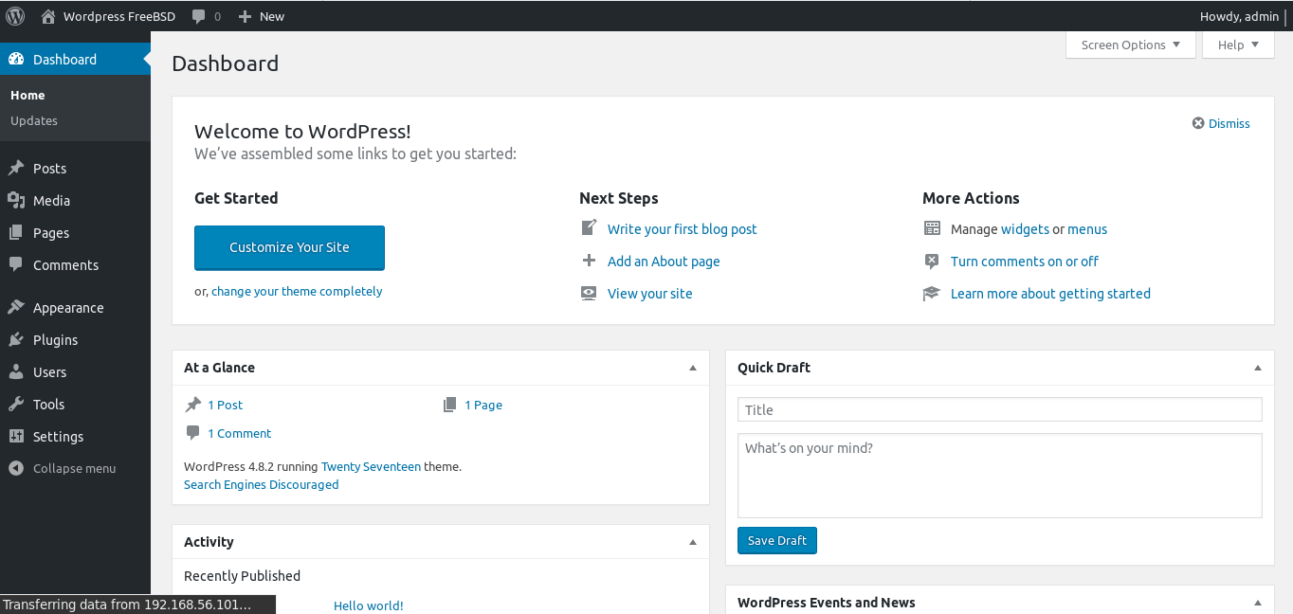Viewport: 1293px width, 614px height.
Task: Click the pencil icon beside Write your first blog post
Action: tap(589, 228)
